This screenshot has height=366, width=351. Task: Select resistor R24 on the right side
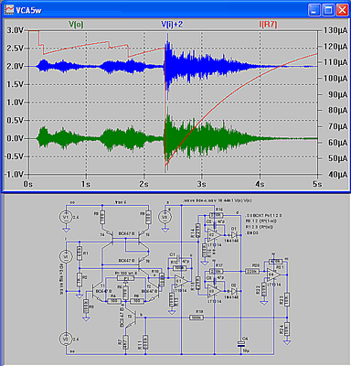click(286, 328)
